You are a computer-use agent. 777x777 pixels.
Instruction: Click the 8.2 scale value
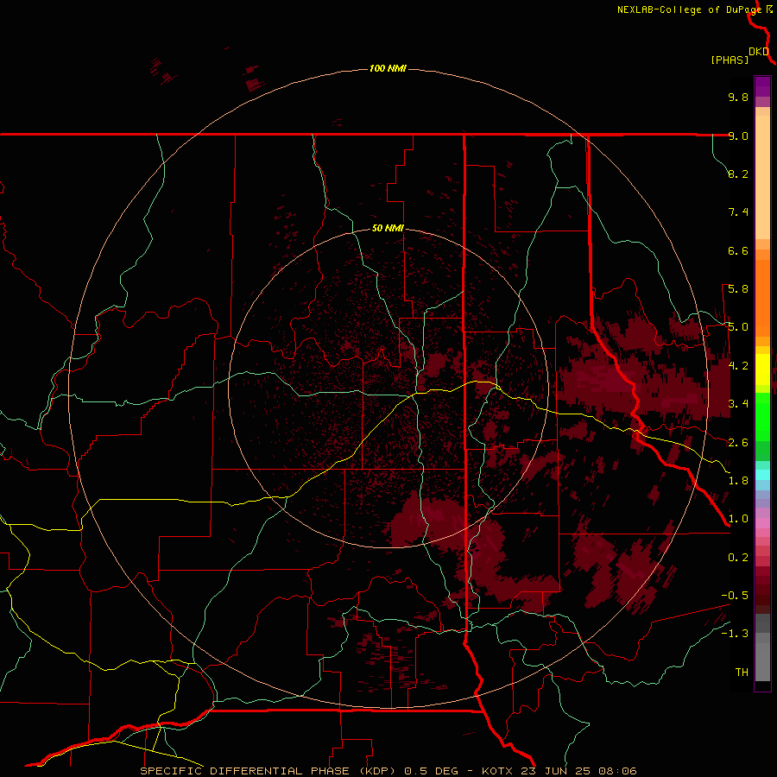[x=738, y=174]
